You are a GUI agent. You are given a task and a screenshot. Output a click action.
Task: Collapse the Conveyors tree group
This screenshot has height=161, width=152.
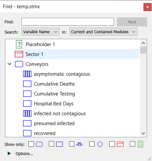point(10,64)
